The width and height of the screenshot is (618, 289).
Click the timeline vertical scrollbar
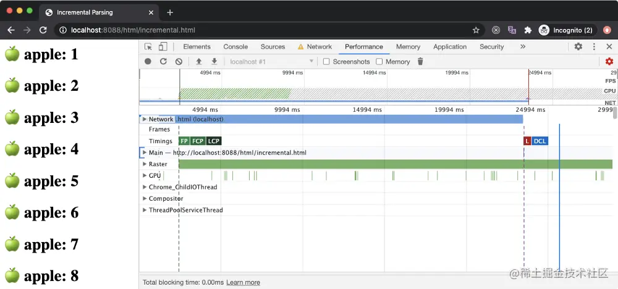click(x=616, y=112)
